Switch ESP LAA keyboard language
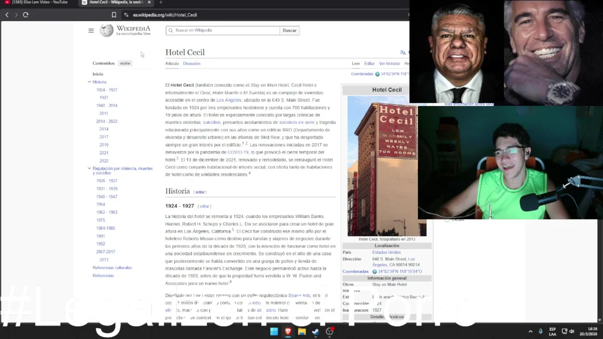Image resolution: width=603 pixels, height=339 pixels. [553, 331]
